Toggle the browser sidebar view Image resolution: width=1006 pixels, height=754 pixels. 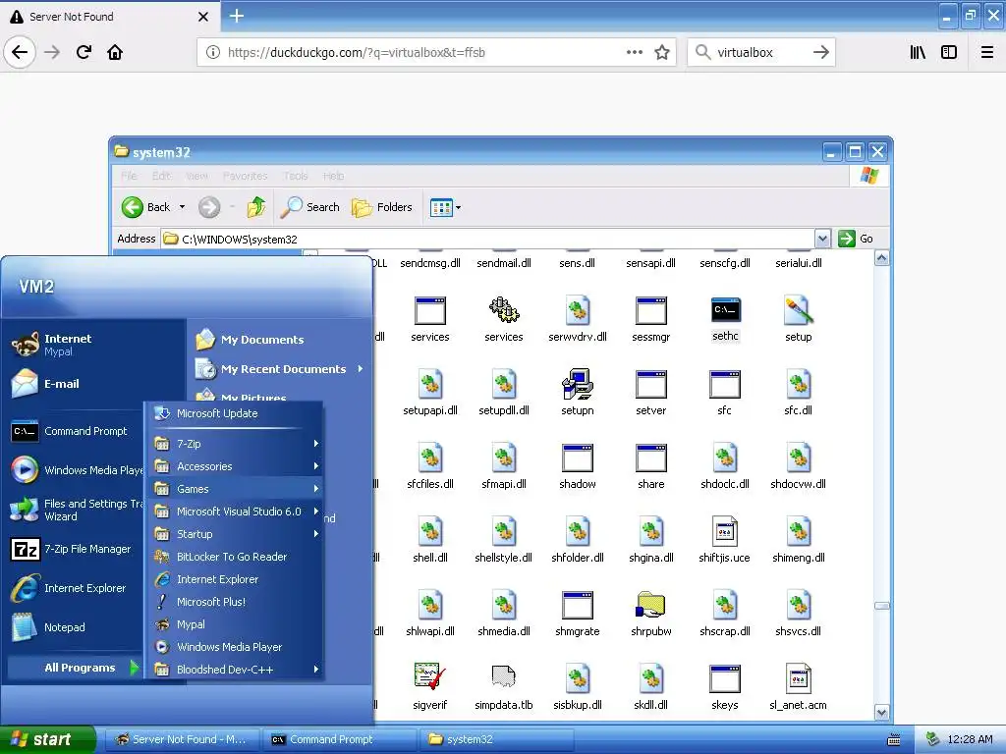(x=949, y=53)
